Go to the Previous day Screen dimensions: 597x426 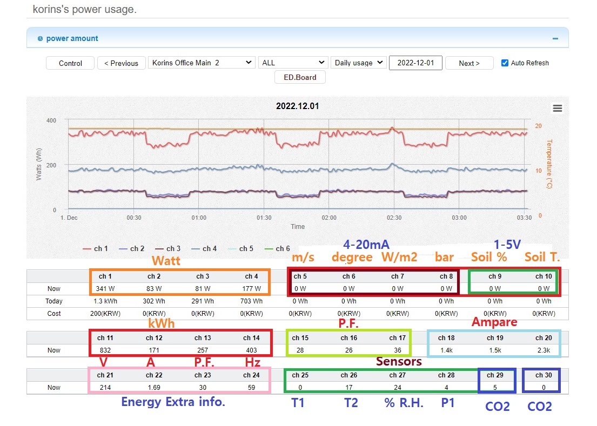121,63
